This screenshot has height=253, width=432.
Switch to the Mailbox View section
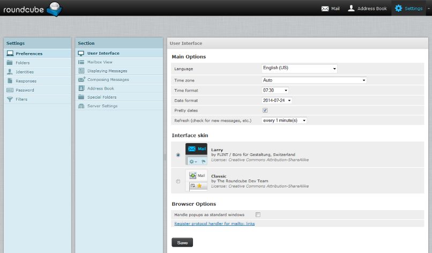pos(99,62)
